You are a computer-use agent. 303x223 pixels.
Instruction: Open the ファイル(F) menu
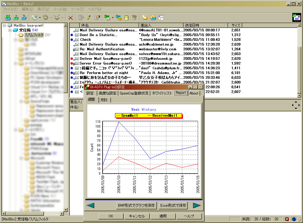coord(10,9)
